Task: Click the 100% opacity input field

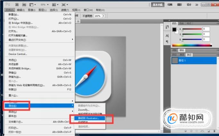Action: tap(98, 16)
